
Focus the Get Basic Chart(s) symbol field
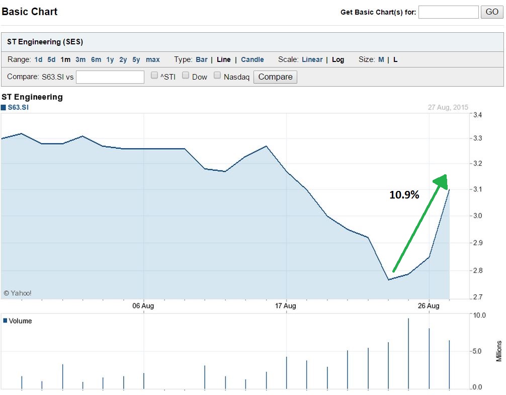(x=448, y=12)
